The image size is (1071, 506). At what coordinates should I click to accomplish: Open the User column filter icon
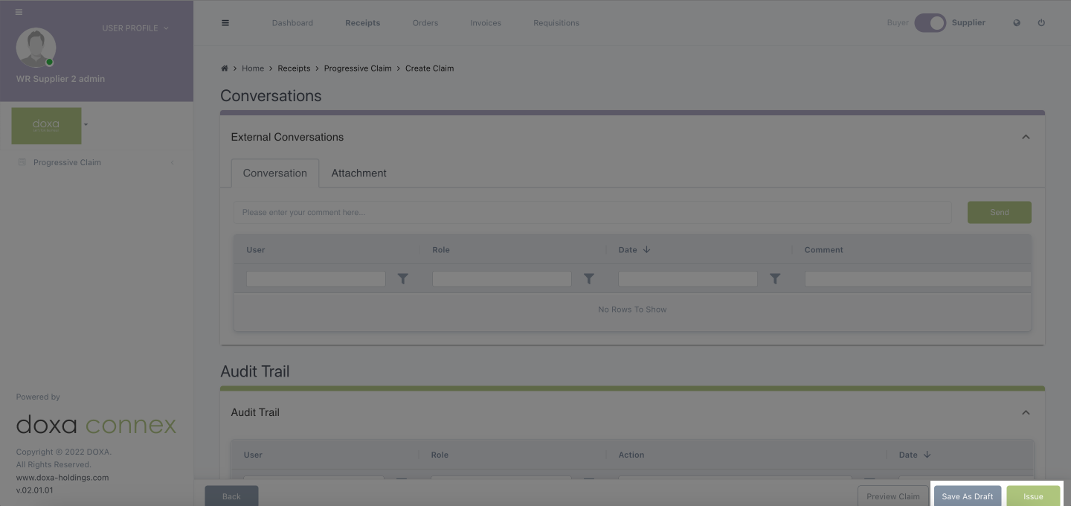402,279
